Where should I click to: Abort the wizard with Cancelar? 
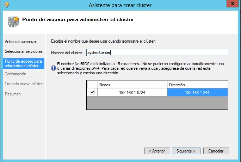(x=216, y=151)
